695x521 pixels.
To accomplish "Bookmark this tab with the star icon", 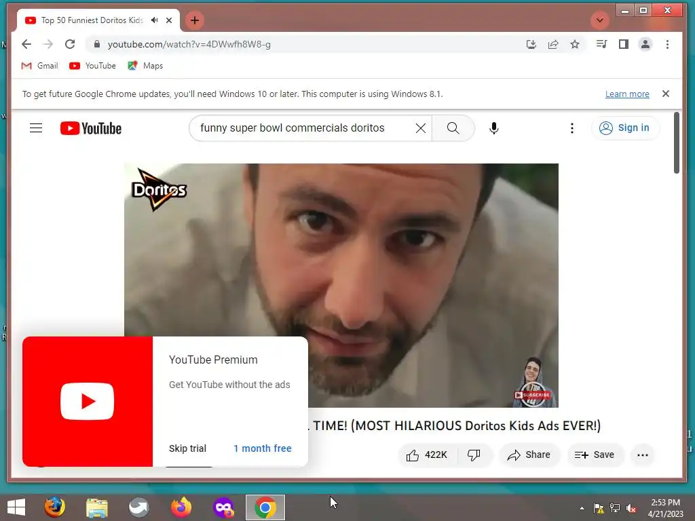I will 575,44.
